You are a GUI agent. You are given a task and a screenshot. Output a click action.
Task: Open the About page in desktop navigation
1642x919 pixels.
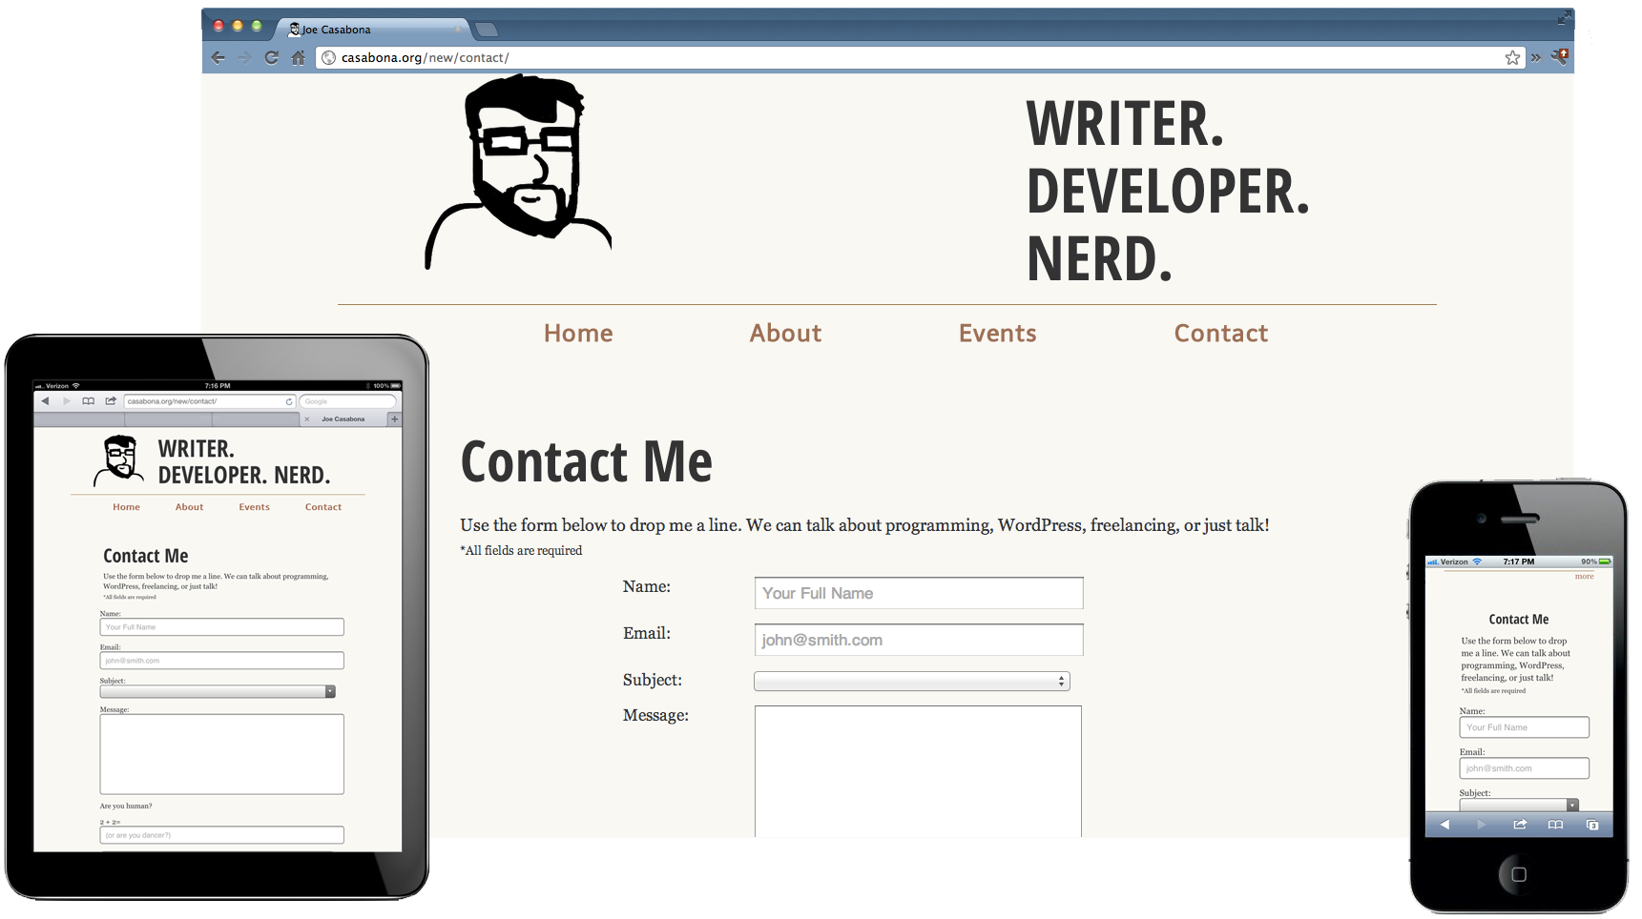pyautogui.click(x=784, y=334)
